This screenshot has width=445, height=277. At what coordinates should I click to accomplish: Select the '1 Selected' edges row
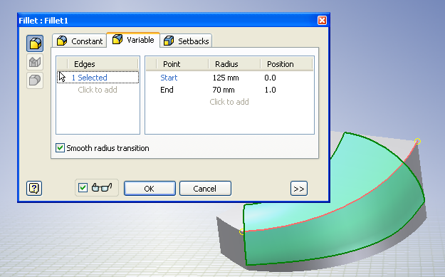point(98,78)
